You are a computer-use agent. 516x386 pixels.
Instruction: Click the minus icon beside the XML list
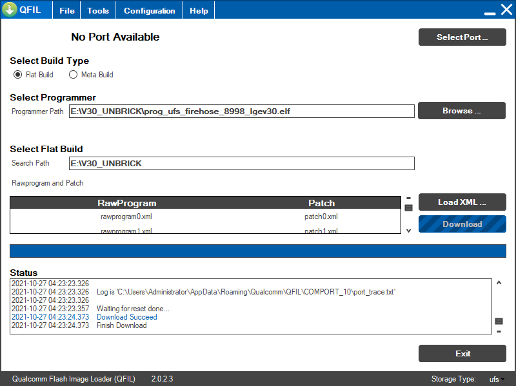[409, 198]
